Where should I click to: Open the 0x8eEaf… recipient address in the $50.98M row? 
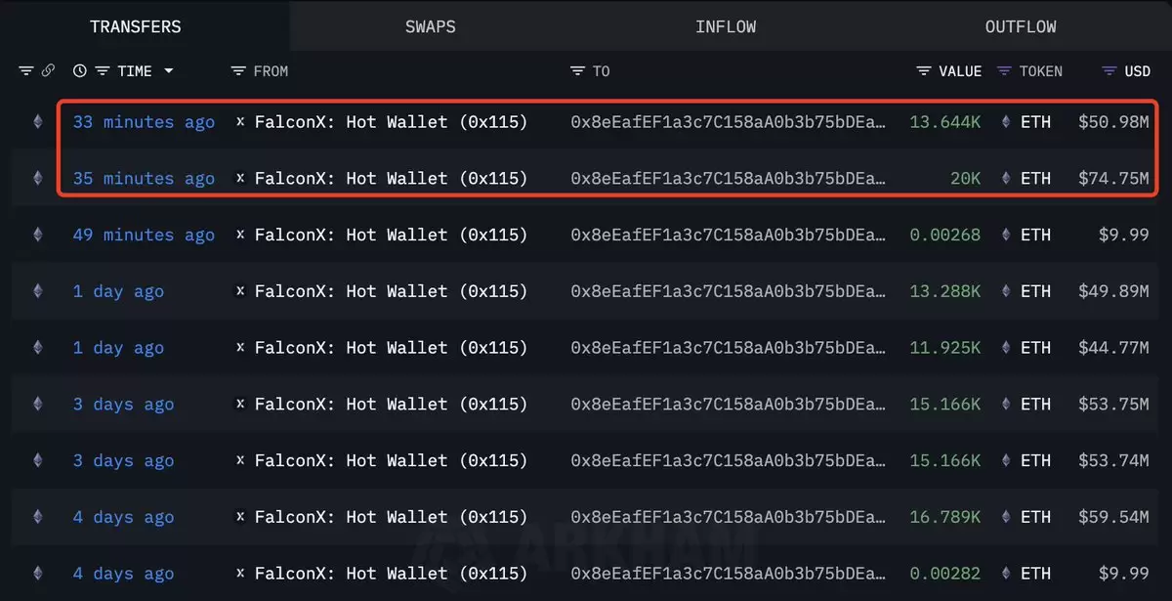730,122
